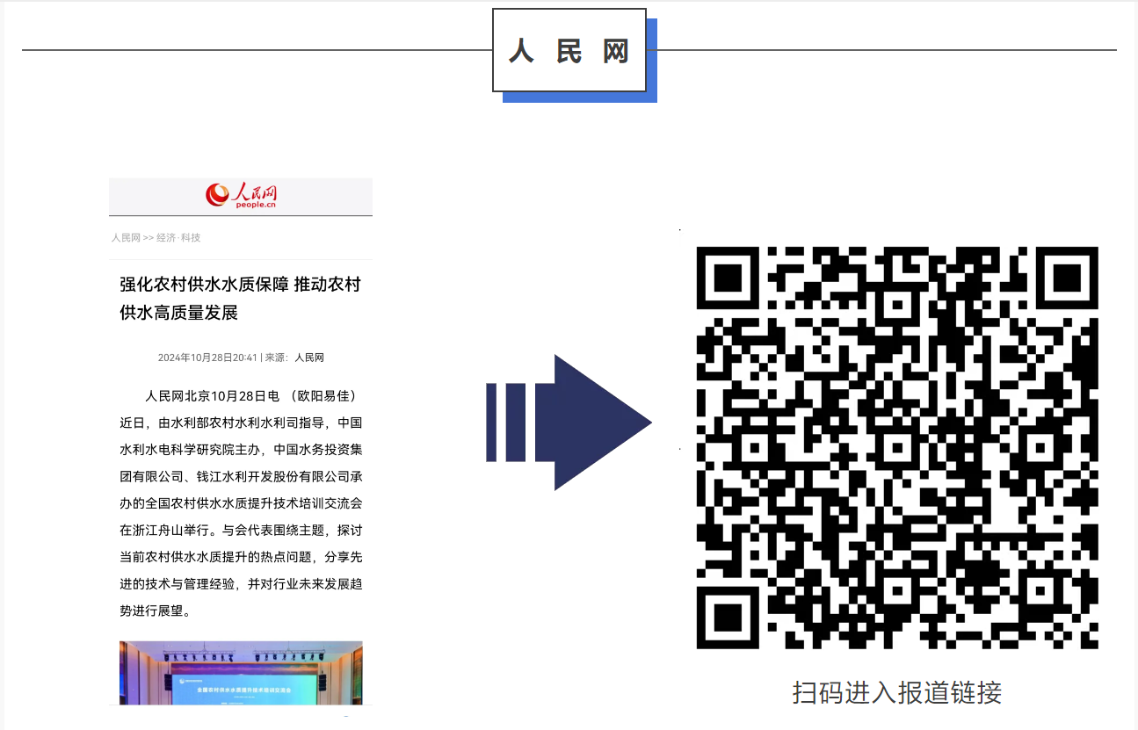The width and height of the screenshot is (1138, 730).
Task: Click the vertical stripes at the arrow's tail
Action: [505, 423]
